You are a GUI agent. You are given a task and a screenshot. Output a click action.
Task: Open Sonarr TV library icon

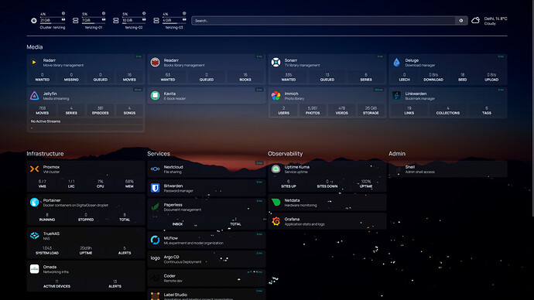click(276, 63)
